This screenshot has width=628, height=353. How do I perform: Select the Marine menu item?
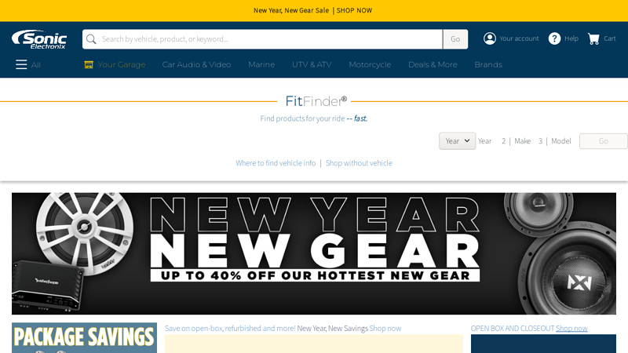point(261,64)
